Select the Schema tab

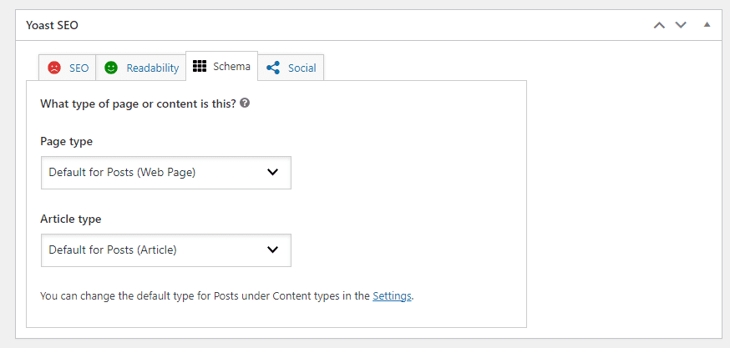(x=221, y=66)
